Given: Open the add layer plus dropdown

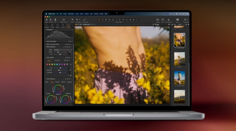Looking at the screenshot, I should pos(95,25).
